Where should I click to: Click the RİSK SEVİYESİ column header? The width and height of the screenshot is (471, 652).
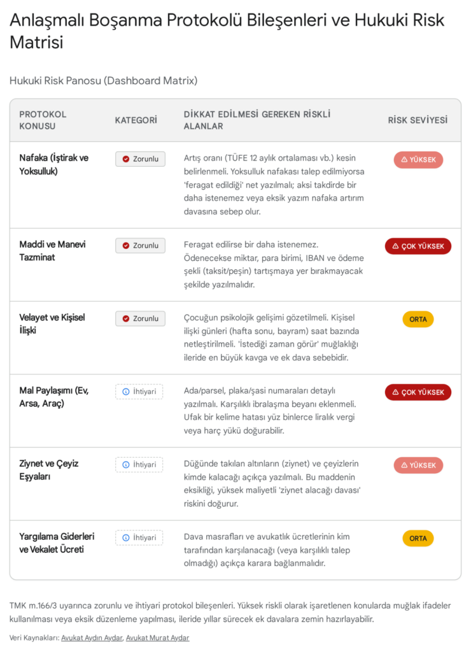(418, 120)
